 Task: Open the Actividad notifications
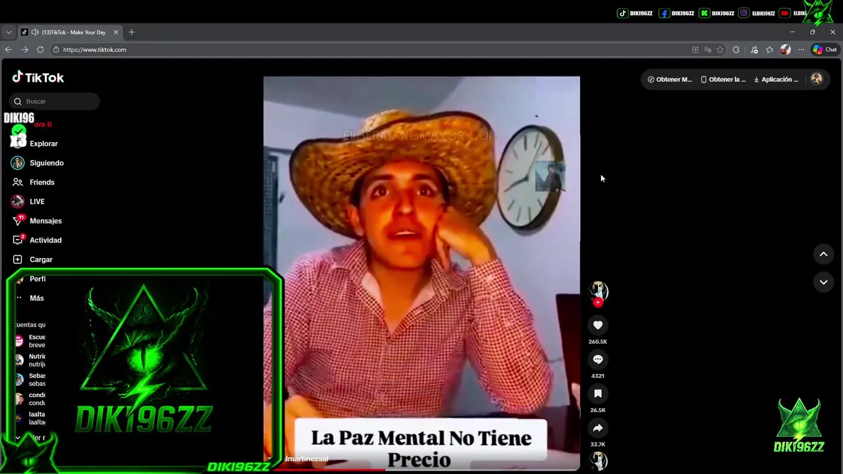36,240
